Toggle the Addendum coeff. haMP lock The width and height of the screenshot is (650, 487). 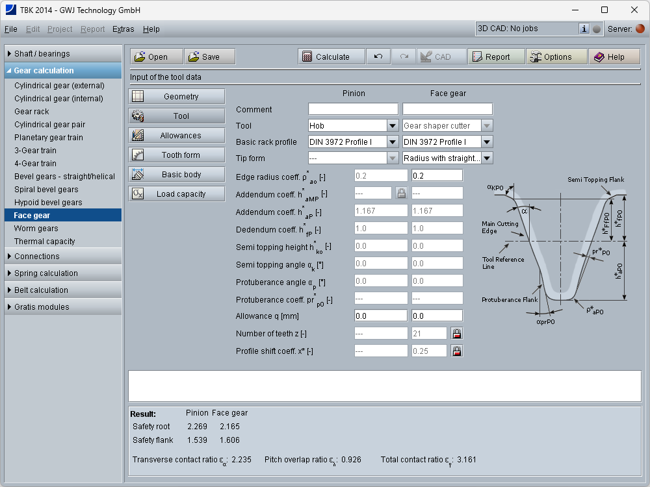pyautogui.click(x=402, y=193)
